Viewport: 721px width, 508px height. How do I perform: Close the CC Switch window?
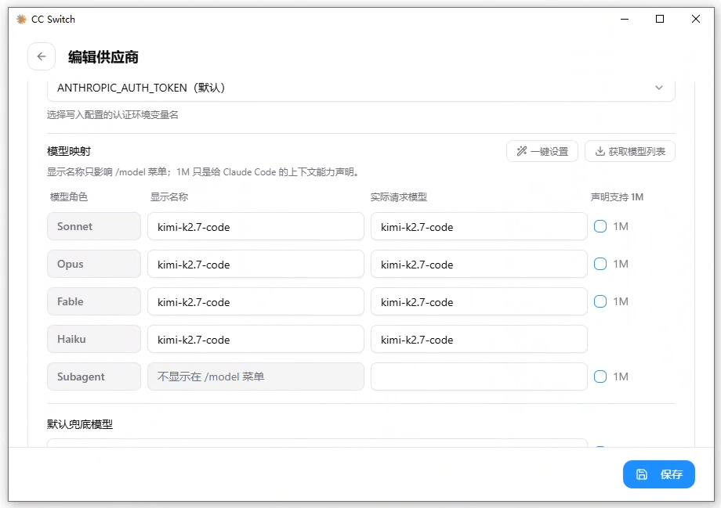696,19
